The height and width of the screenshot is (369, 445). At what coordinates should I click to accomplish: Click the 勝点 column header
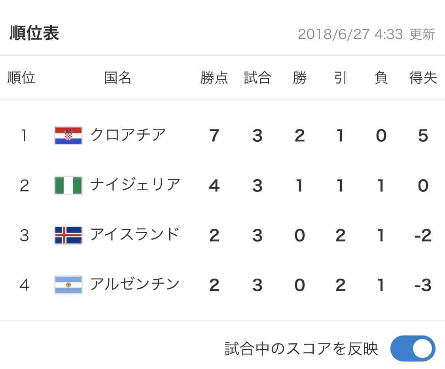(214, 78)
